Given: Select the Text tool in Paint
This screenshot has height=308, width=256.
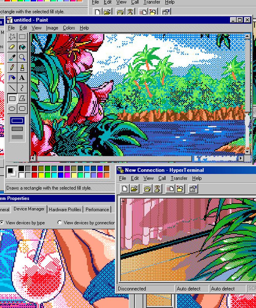Looking at the screenshot, I should coord(22,78).
